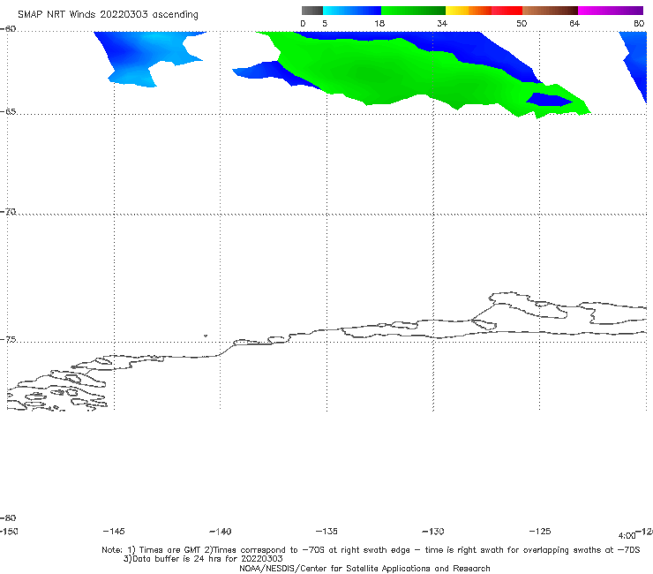Click the small blue pocket inside green near -125
The image size is (653, 574).
pos(549,100)
